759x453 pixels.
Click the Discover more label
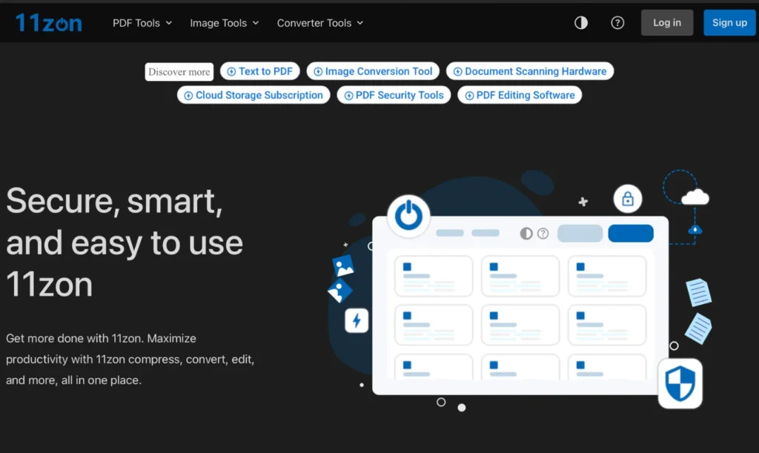pyautogui.click(x=179, y=72)
